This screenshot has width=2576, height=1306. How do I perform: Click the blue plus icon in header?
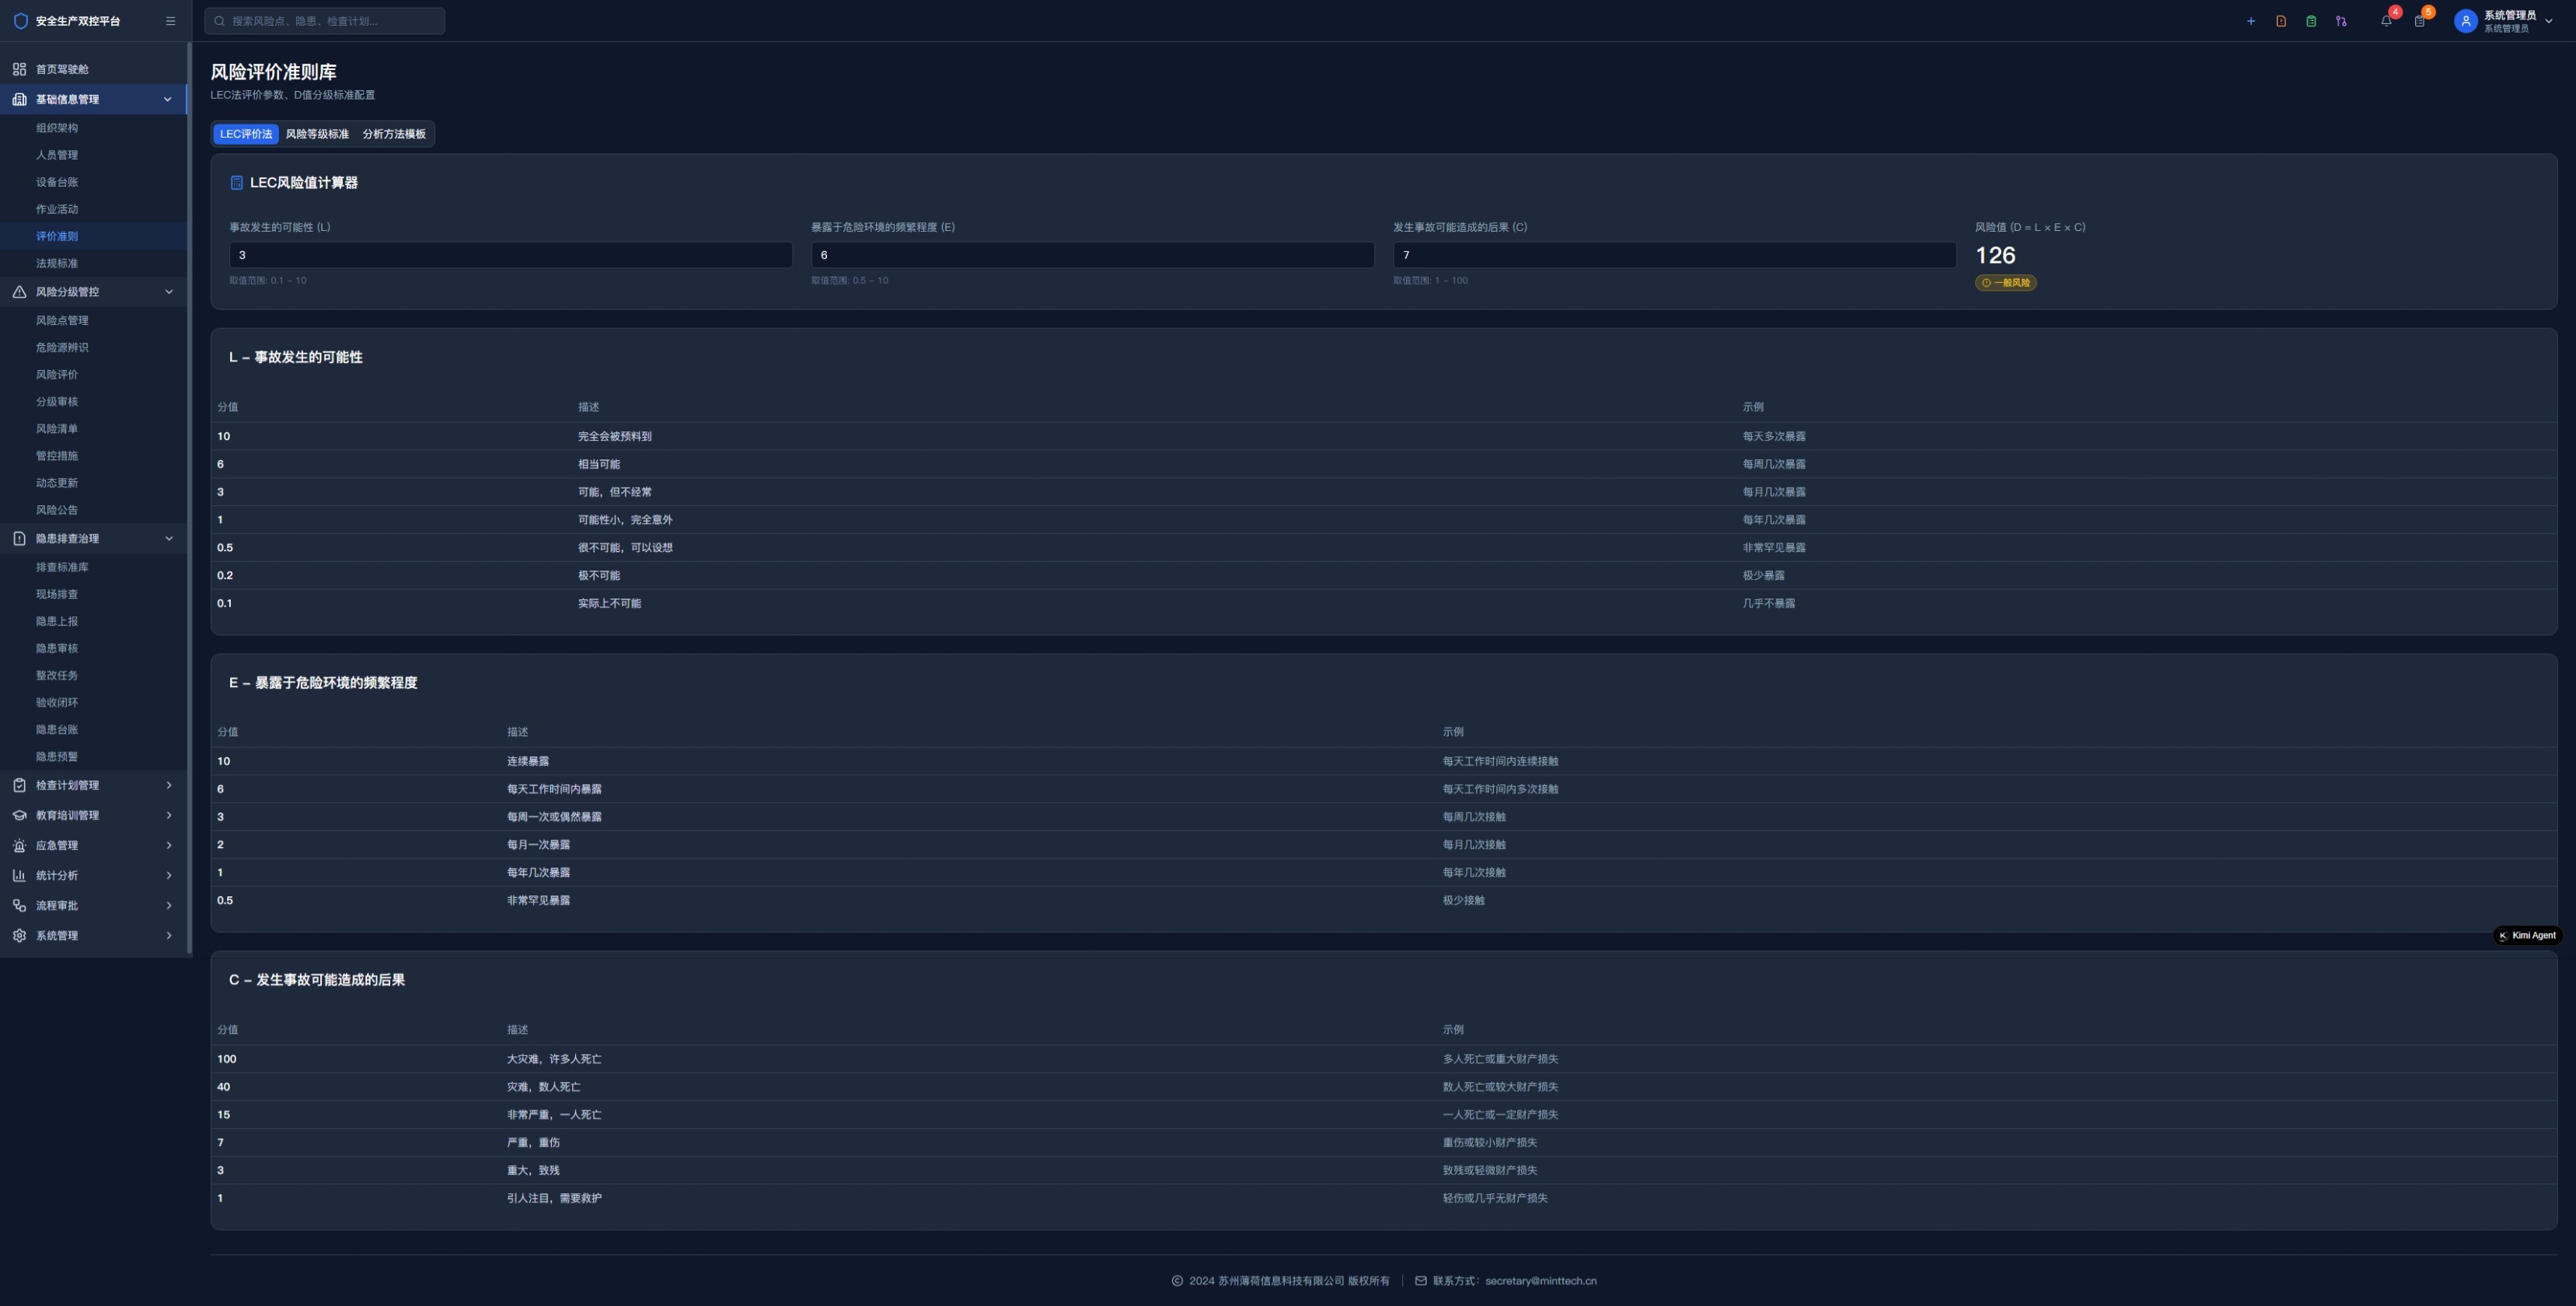(x=2250, y=21)
